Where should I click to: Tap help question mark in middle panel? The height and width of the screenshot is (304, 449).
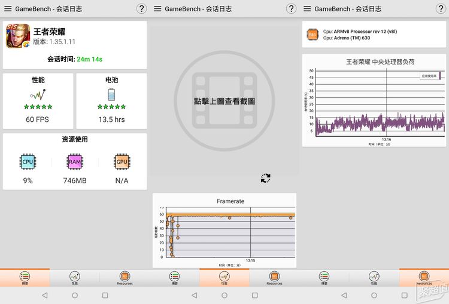point(291,8)
